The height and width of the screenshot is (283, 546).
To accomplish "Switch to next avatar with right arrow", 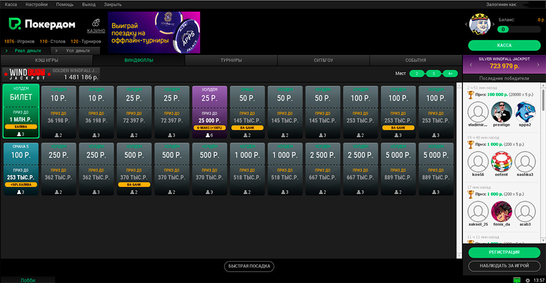I will [x=494, y=25].
